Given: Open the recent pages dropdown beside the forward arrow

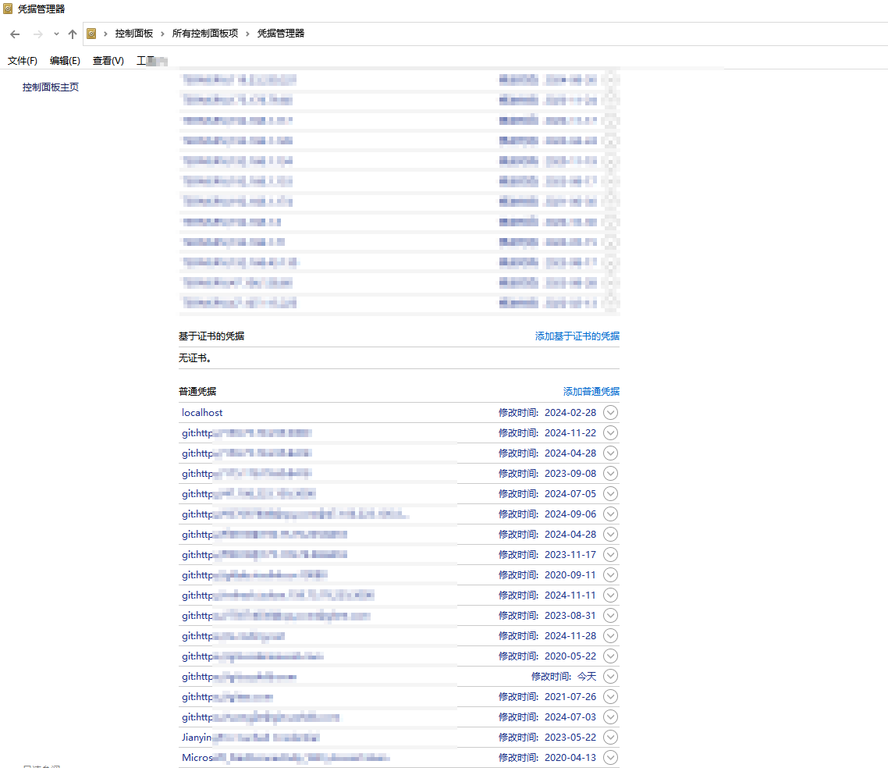Looking at the screenshot, I should point(55,34).
